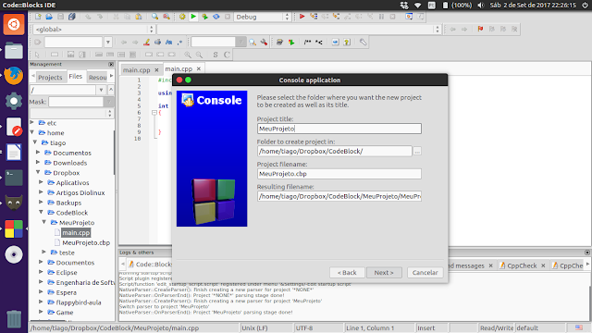Click the Next > button
Image resolution: width=592 pixels, height=333 pixels.
point(384,273)
